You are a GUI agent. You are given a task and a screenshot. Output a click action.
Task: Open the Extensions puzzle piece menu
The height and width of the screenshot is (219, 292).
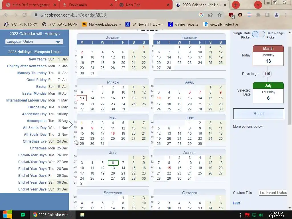[258, 15]
